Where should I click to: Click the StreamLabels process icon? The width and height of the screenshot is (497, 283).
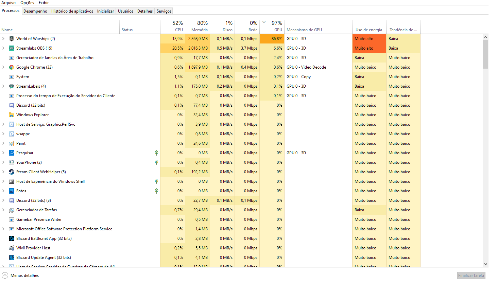point(12,86)
